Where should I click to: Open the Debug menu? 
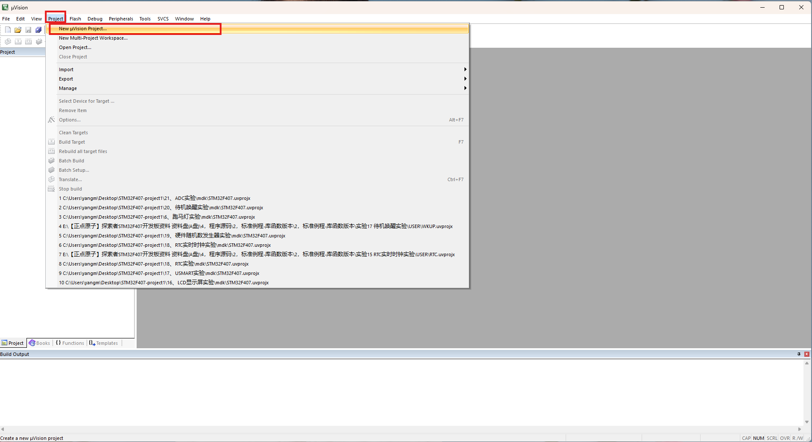pyautogui.click(x=95, y=19)
